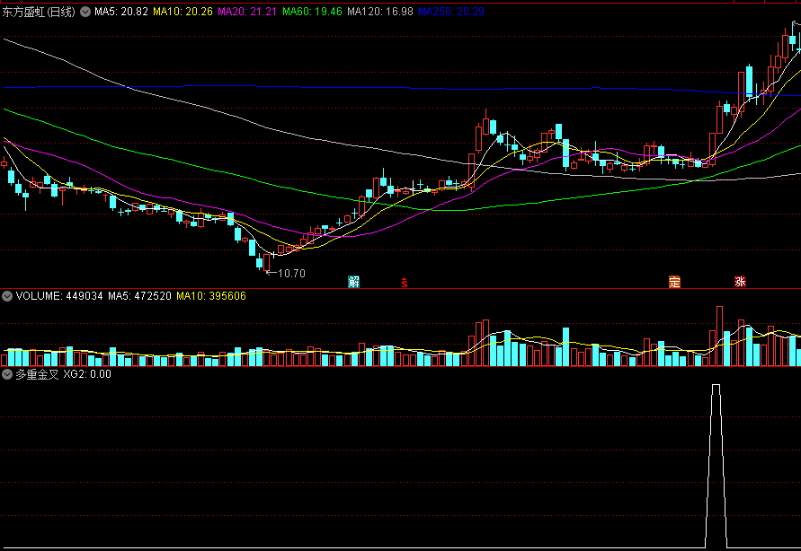801x551 pixels.
Task: Click the red 涨 marker icon
Action: (740, 282)
